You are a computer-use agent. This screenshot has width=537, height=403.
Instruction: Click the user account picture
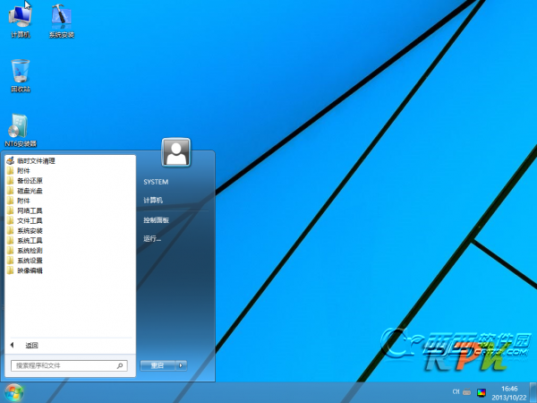coord(176,152)
